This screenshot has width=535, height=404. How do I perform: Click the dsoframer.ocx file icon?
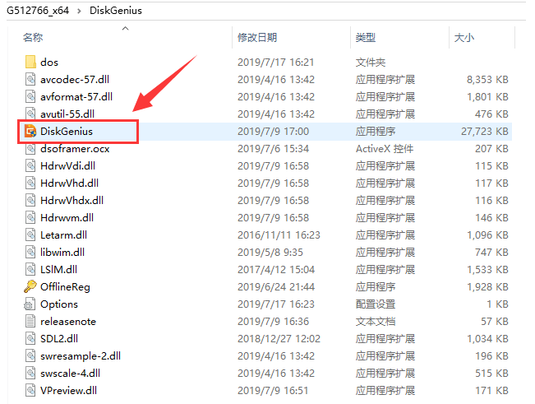click(31, 148)
